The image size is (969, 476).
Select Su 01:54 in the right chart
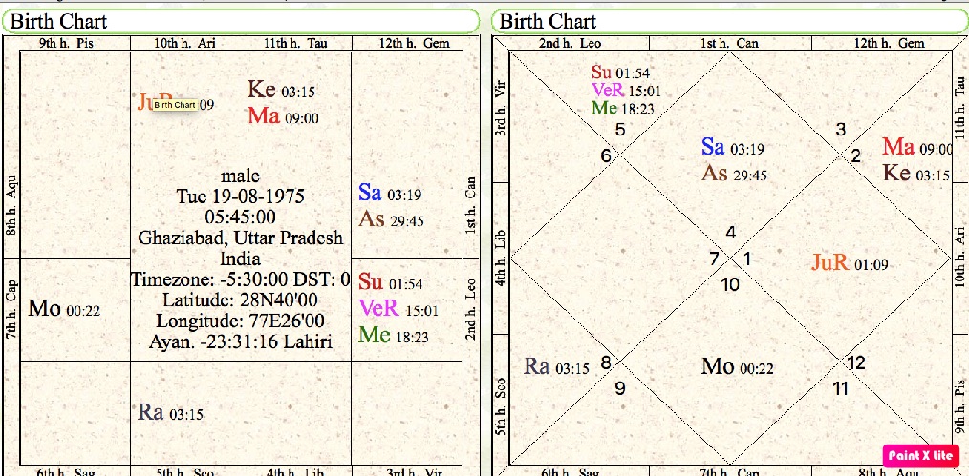click(x=622, y=73)
